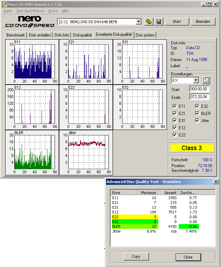This screenshot has width=221, height=267.
Task: Click the E11 error graph
Action: pos(32,62)
